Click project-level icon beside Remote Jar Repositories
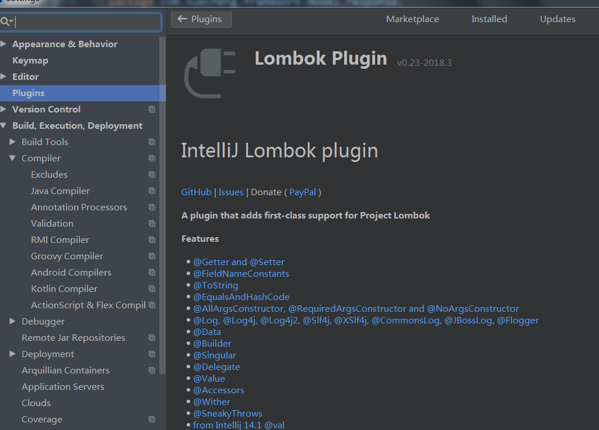 [x=152, y=338]
